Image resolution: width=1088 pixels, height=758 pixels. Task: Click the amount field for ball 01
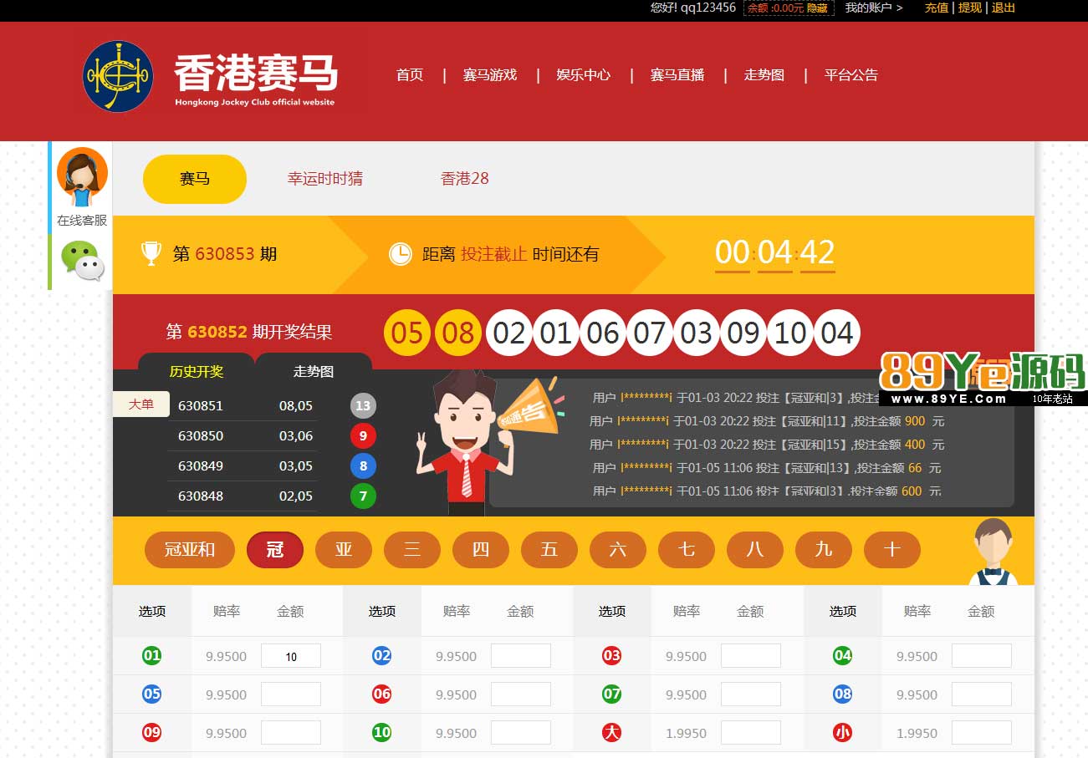coord(291,656)
